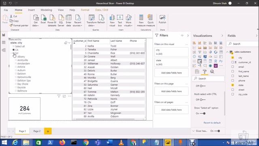This screenshot has height=146, width=259.
Task: Open the city filter card
Action: coord(171,52)
